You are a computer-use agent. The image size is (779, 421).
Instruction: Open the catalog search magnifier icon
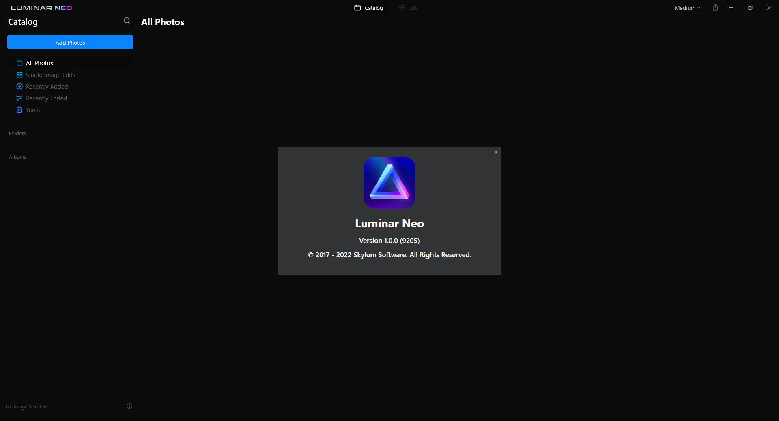[x=127, y=21]
